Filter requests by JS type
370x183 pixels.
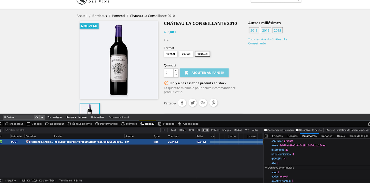[198, 130]
